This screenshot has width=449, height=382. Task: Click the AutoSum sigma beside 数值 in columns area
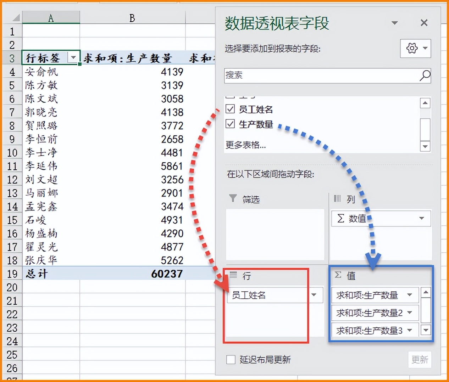pos(341,219)
